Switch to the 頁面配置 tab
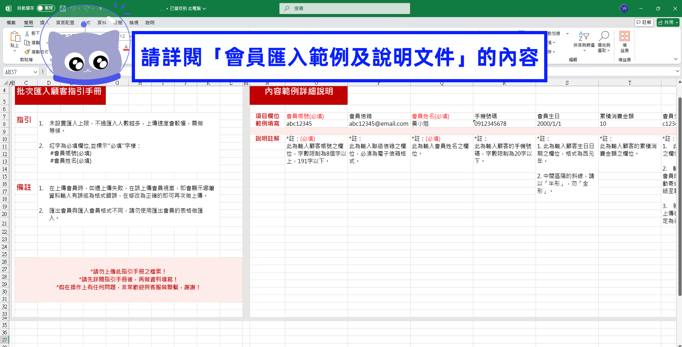 [x=65, y=22]
